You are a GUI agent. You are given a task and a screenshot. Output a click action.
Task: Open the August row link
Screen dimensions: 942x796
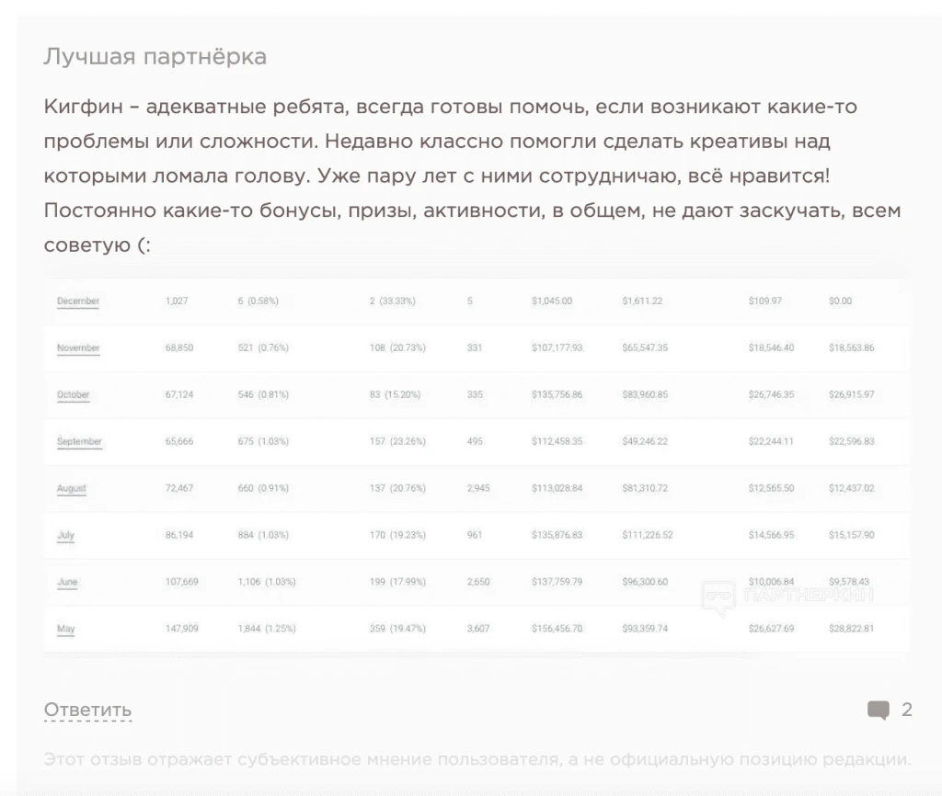coord(72,488)
